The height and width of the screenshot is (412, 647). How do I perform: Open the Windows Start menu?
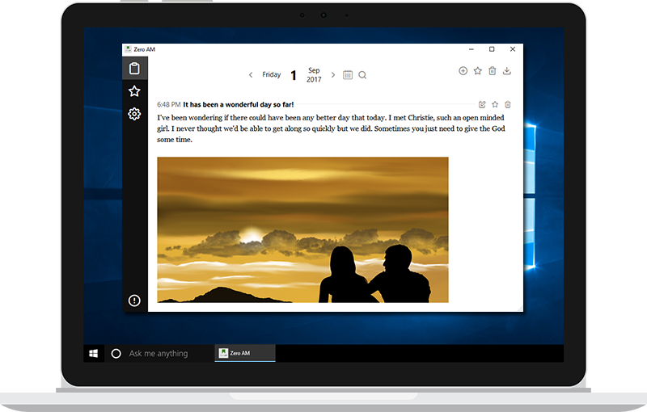93,353
